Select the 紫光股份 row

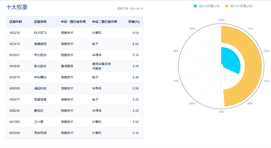coord(74,66)
